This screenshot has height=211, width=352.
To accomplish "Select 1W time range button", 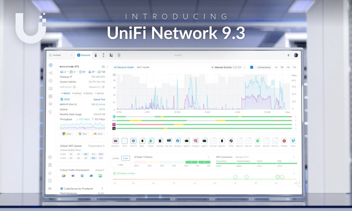I will [x=288, y=67].
